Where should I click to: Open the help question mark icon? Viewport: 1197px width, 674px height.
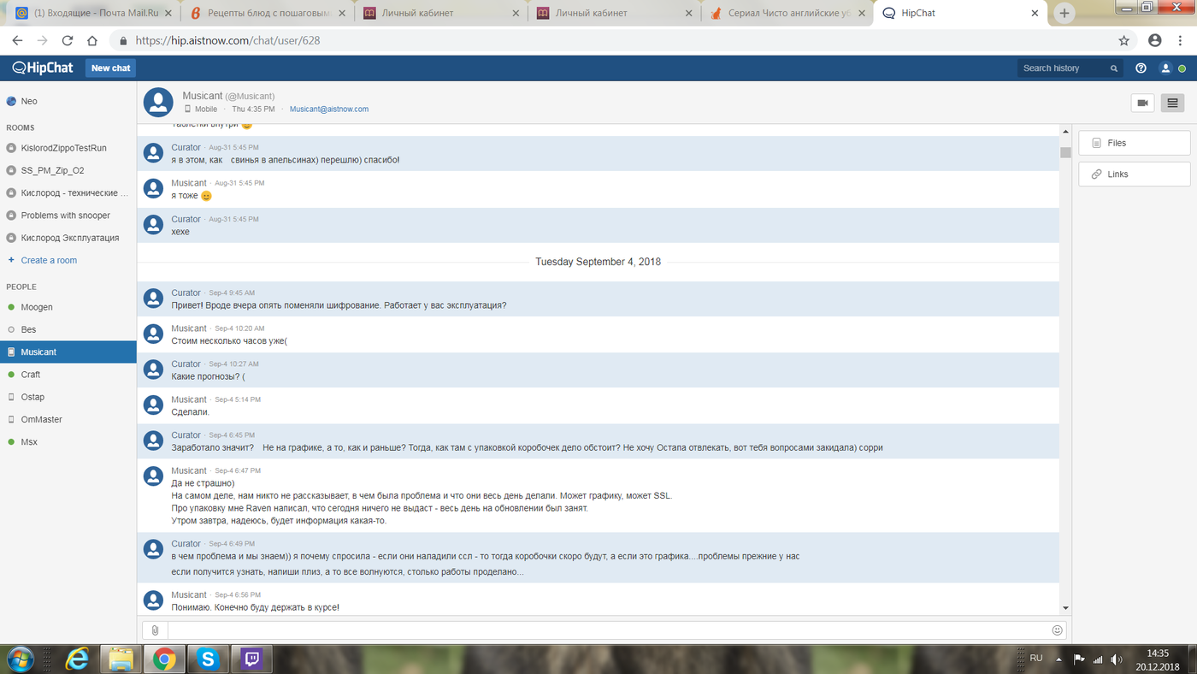tap(1141, 68)
